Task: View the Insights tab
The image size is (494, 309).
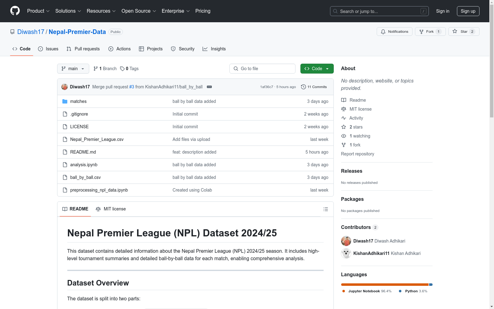Action: pyautogui.click(x=214, y=49)
